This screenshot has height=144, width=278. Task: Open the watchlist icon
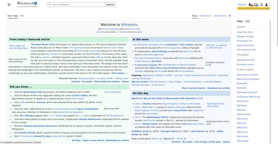pos(261,5)
